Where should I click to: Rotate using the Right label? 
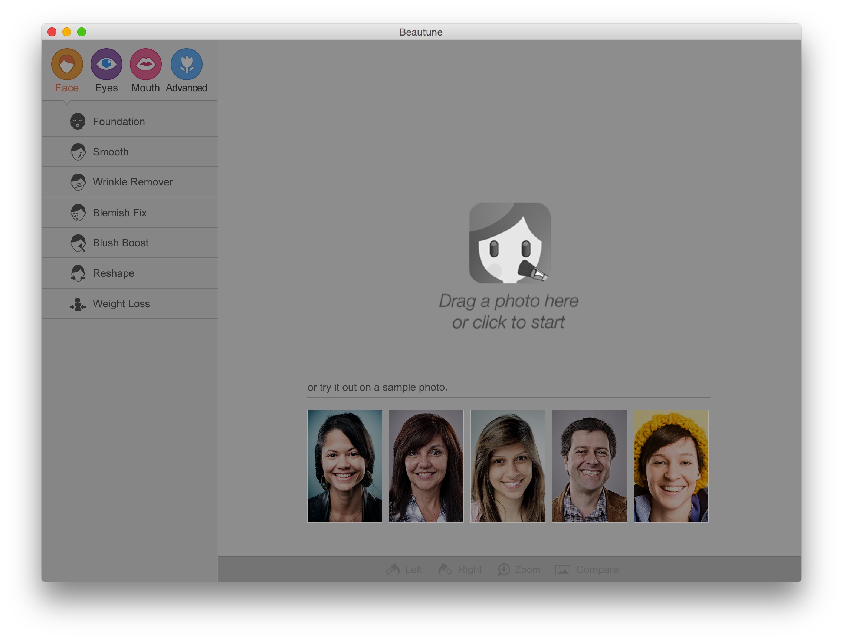(470, 570)
